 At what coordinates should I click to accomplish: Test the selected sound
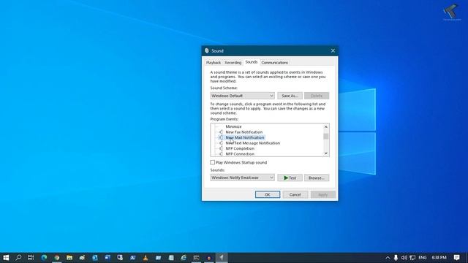click(290, 178)
